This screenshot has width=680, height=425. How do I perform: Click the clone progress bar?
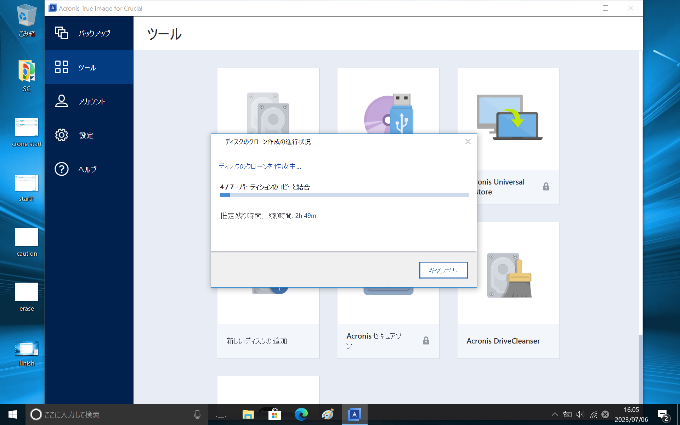pos(344,195)
